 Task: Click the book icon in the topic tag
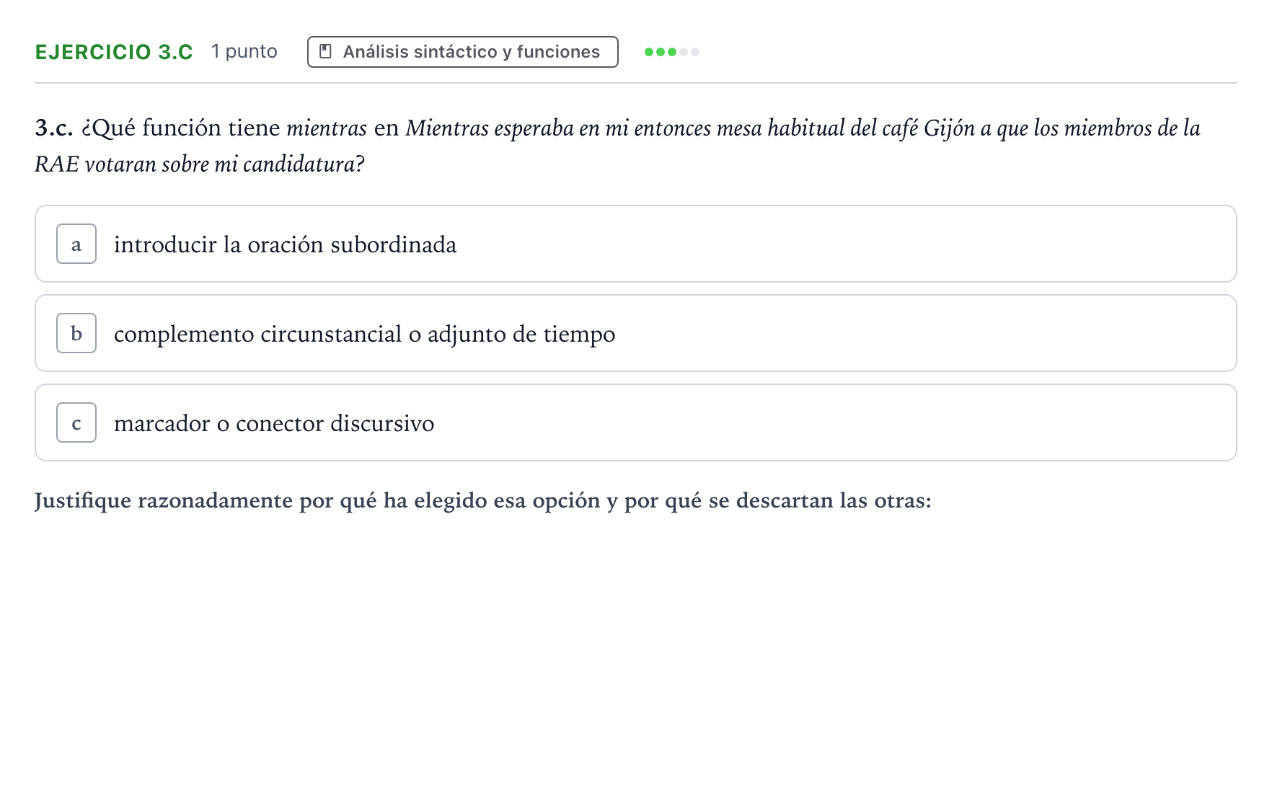(x=325, y=52)
